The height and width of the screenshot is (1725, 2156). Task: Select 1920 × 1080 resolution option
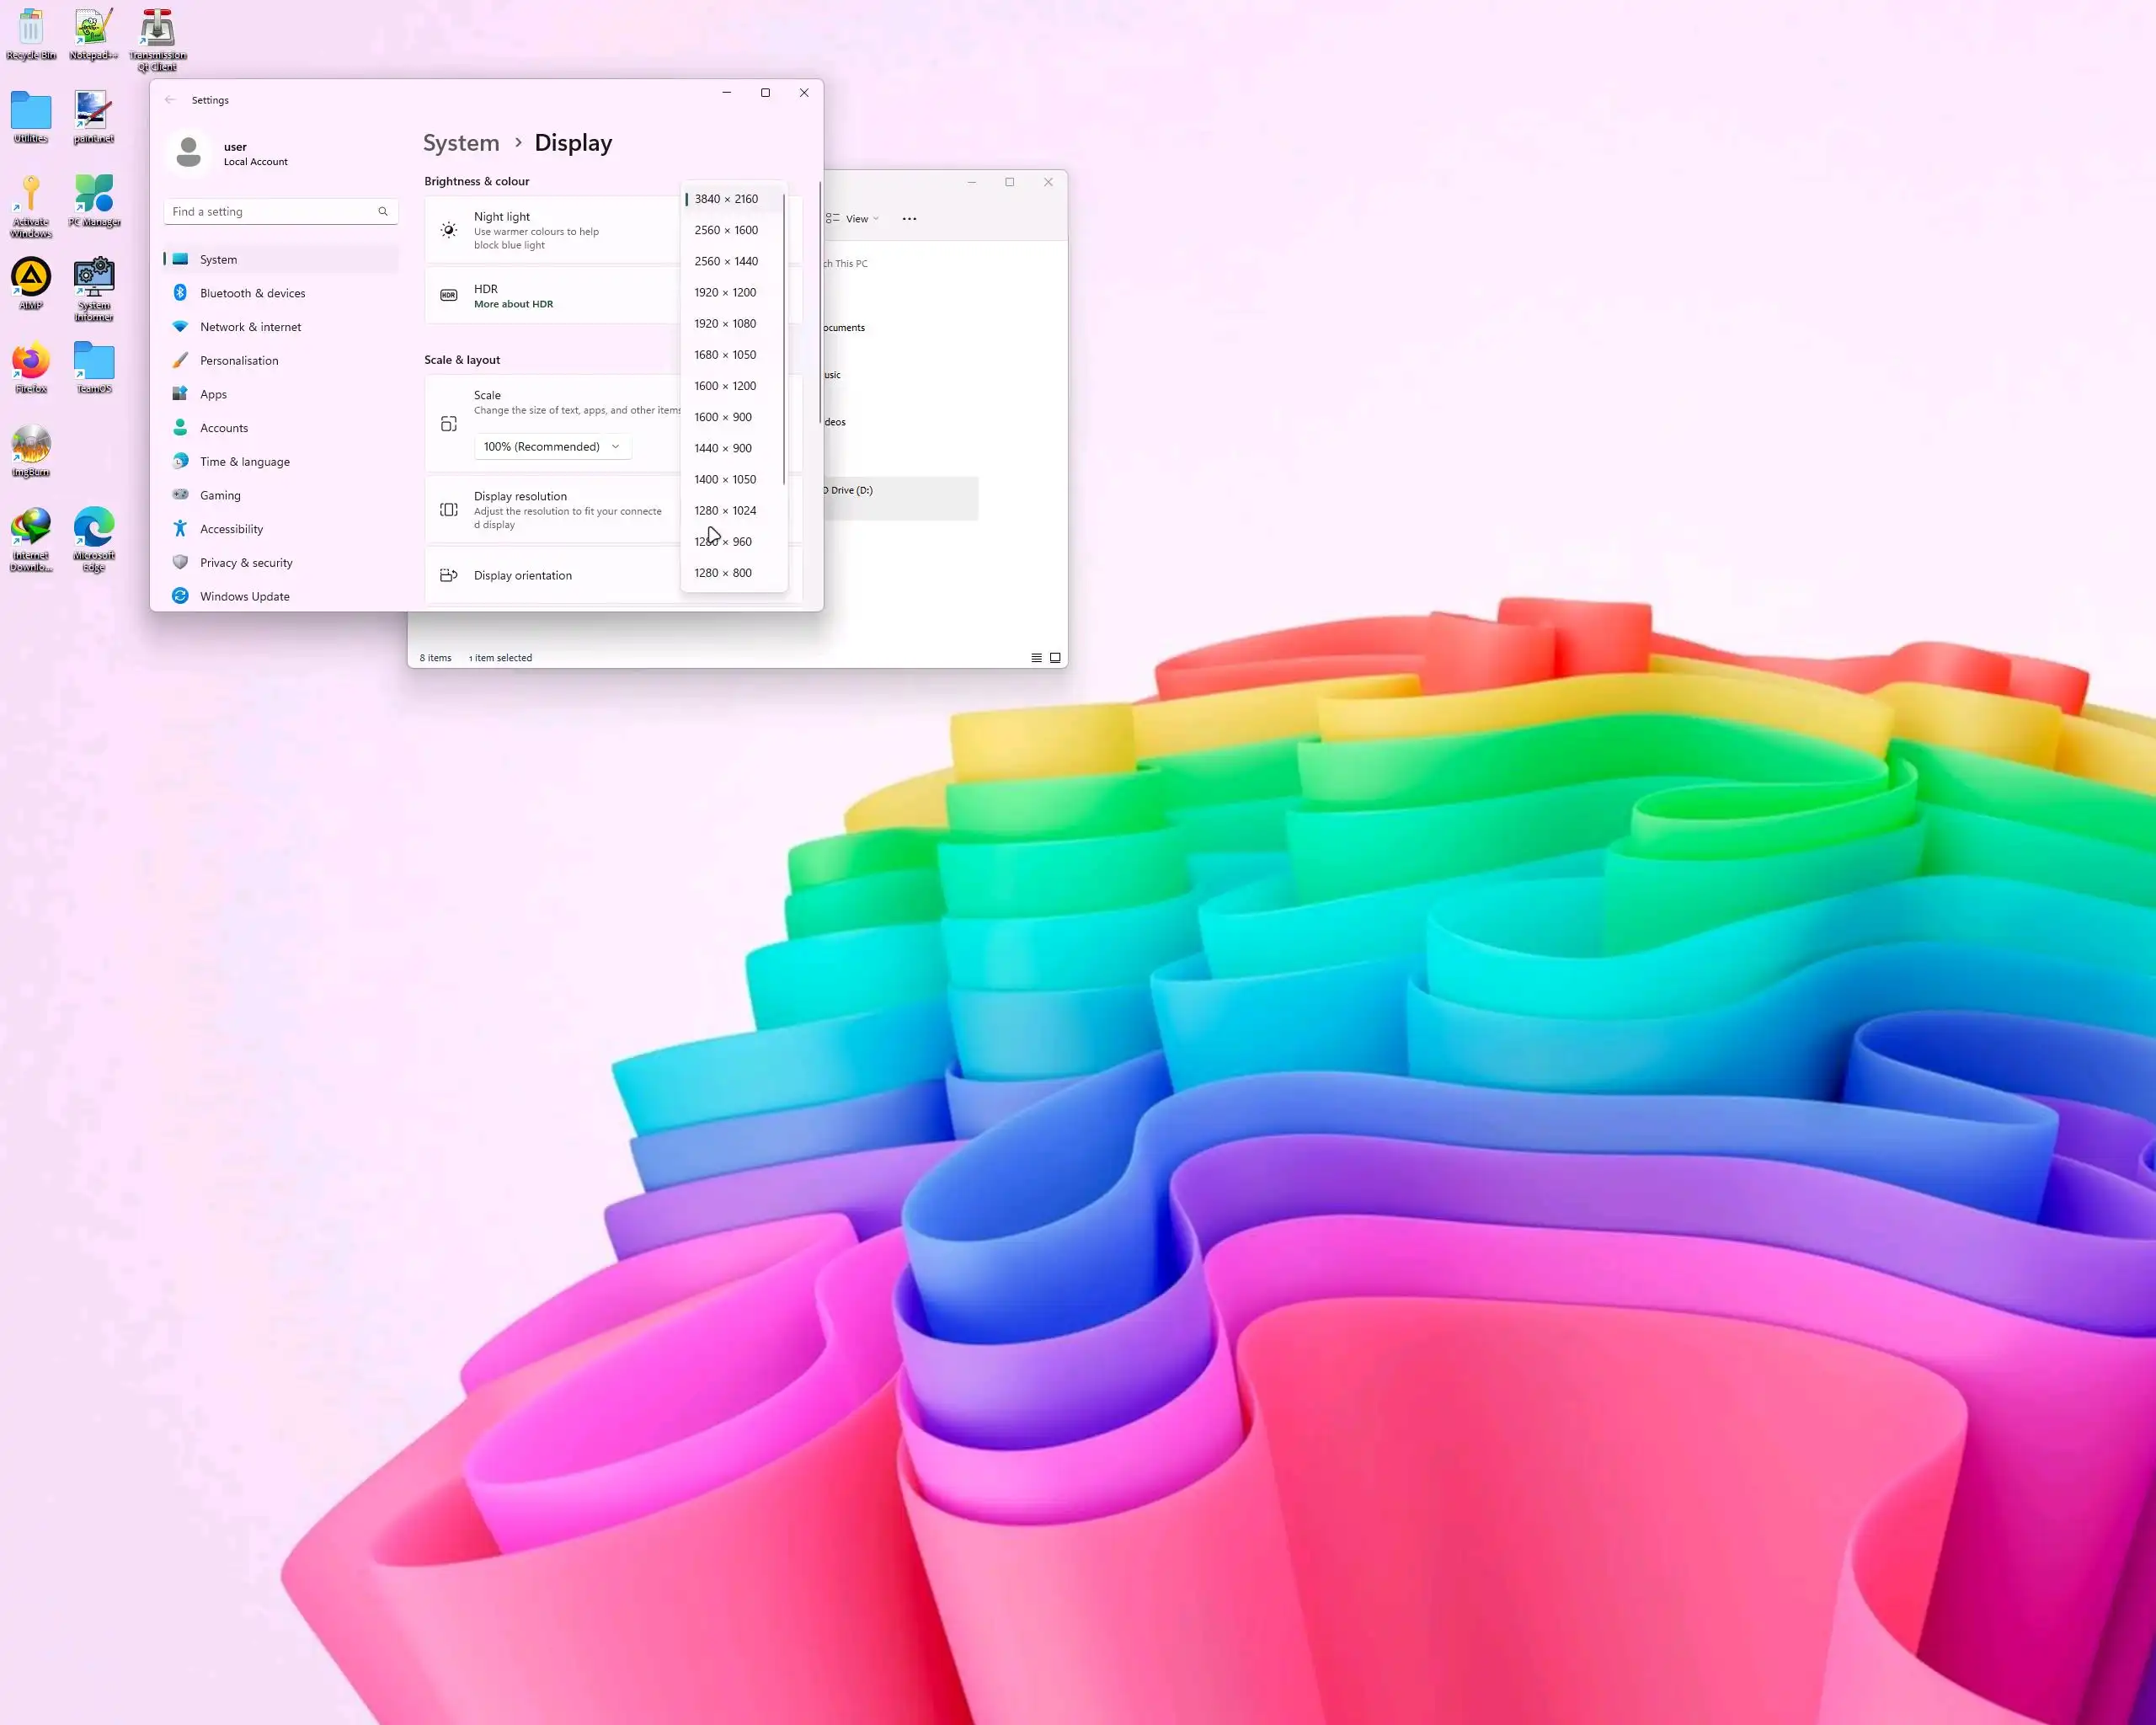pyautogui.click(x=725, y=324)
